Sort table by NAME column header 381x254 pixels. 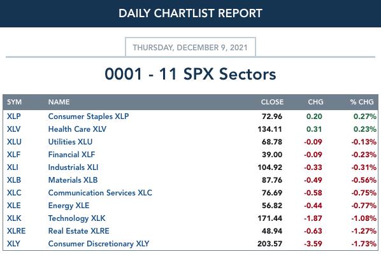coord(59,102)
